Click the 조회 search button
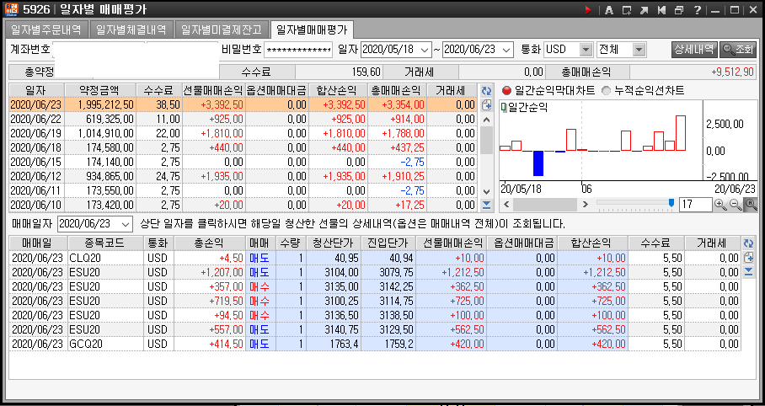This screenshot has width=765, height=406. [739, 50]
